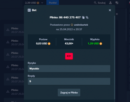Close the background bets panel

pyautogui.click(x=117, y=14)
